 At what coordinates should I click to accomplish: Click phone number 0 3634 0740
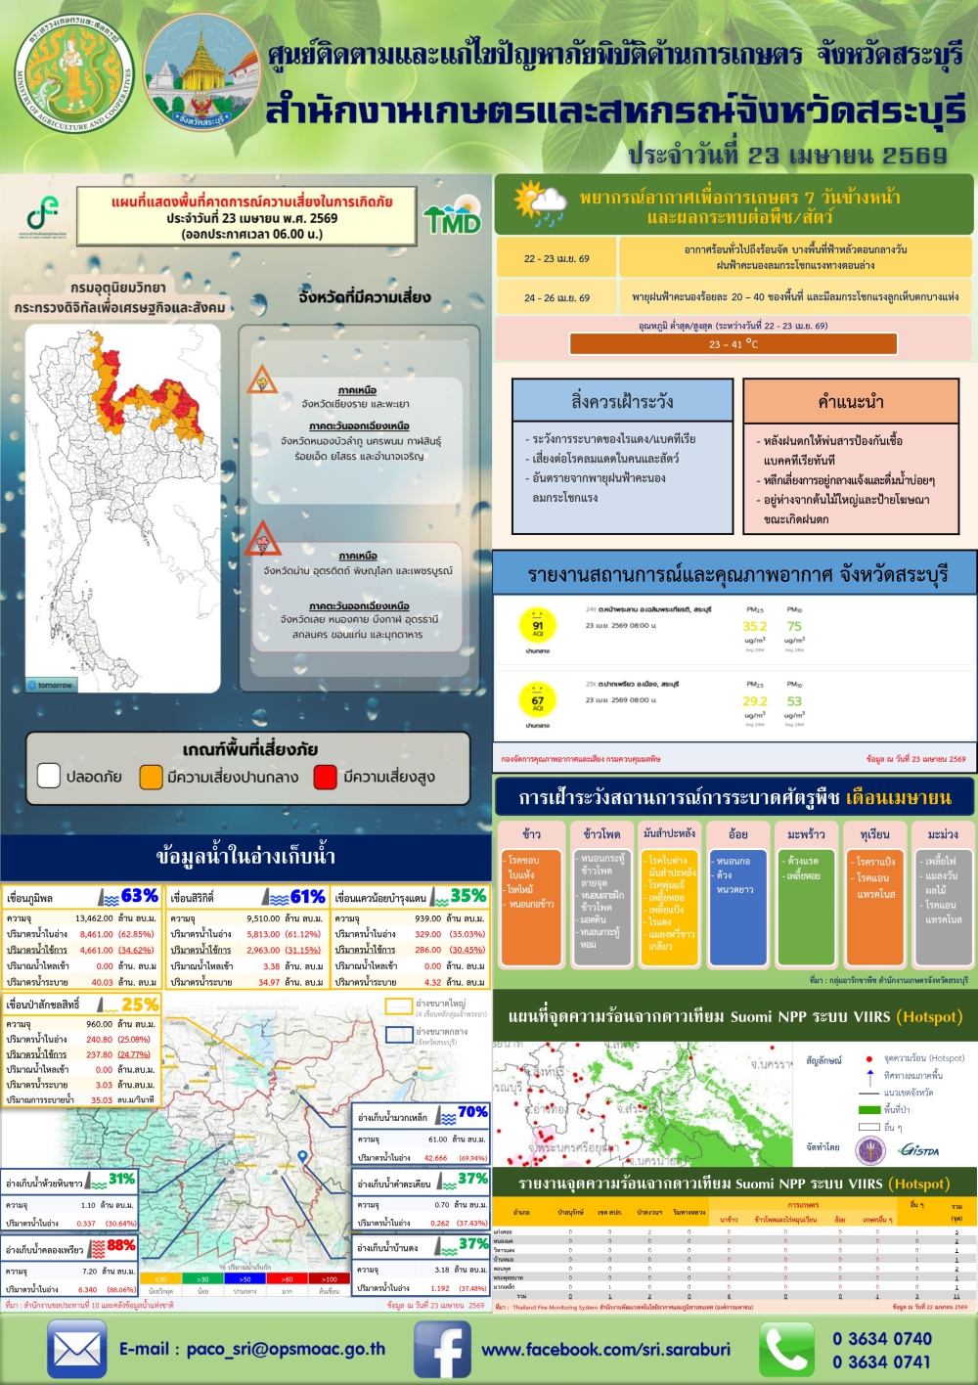point(881,1338)
